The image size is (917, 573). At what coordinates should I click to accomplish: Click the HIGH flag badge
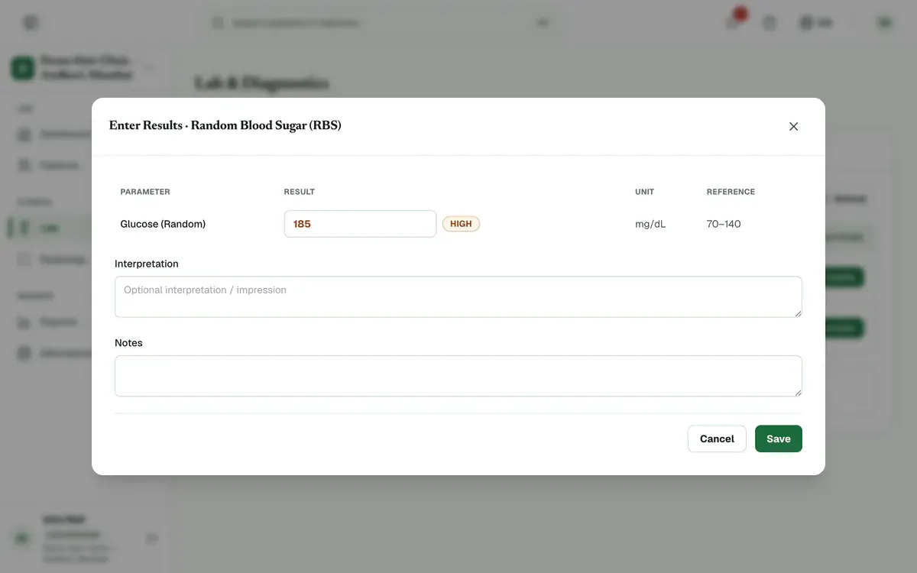click(461, 224)
